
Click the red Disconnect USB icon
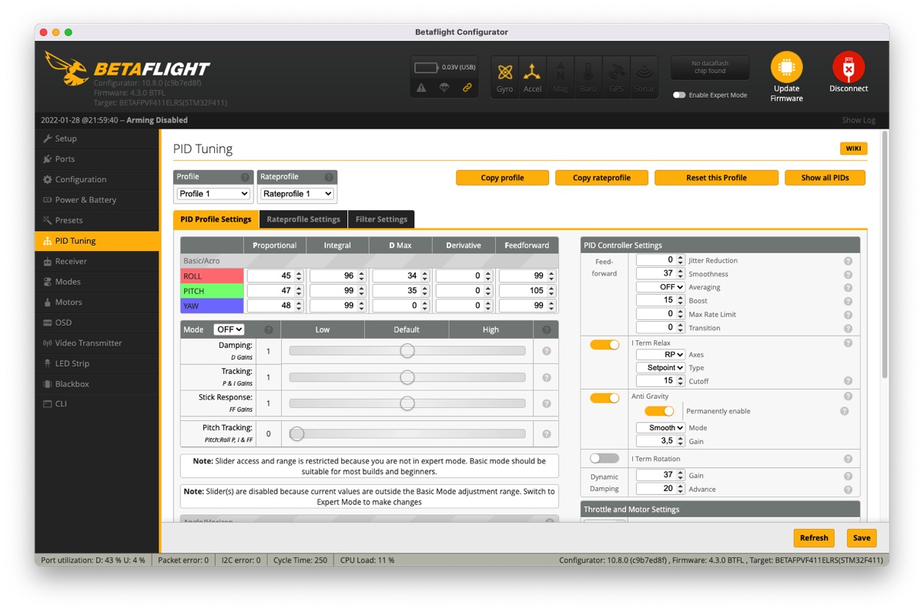coord(849,68)
